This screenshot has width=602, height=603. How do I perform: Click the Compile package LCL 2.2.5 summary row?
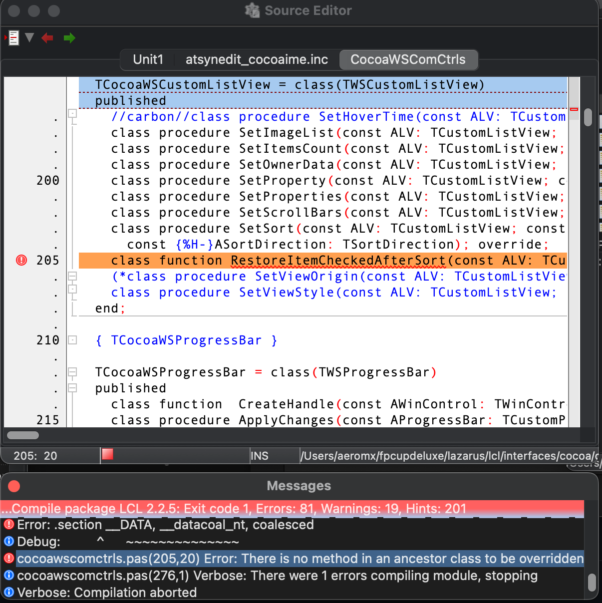pos(250,509)
